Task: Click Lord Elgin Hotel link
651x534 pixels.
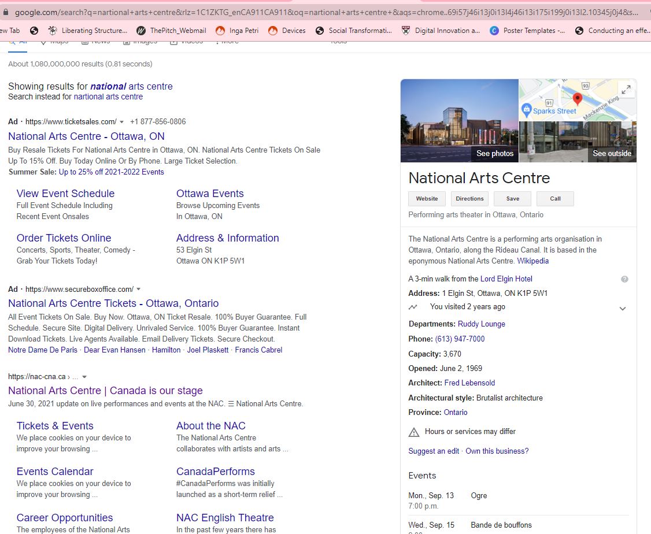Action: click(x=506, y=279)
